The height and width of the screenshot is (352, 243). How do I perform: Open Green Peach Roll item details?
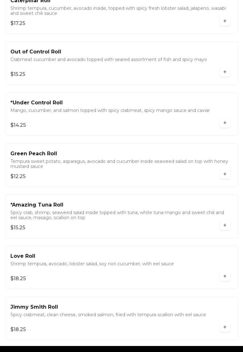[x=34, y=154]
